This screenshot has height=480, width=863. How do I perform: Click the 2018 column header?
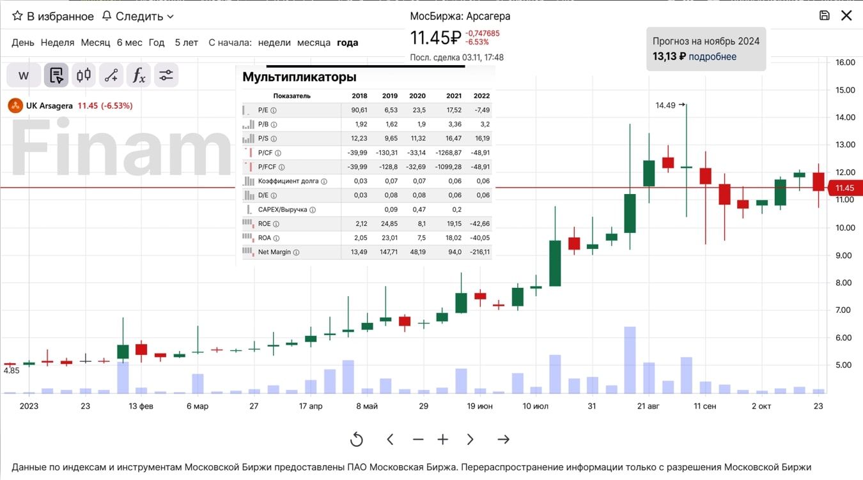point(360,96)
